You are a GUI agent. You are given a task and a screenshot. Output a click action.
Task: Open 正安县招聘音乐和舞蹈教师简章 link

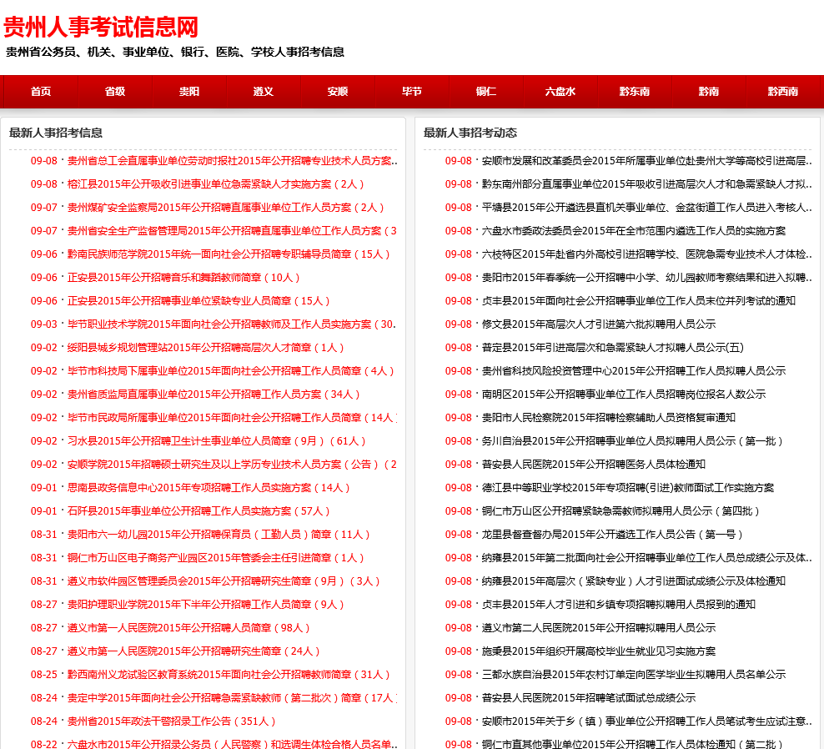point(183,278)
